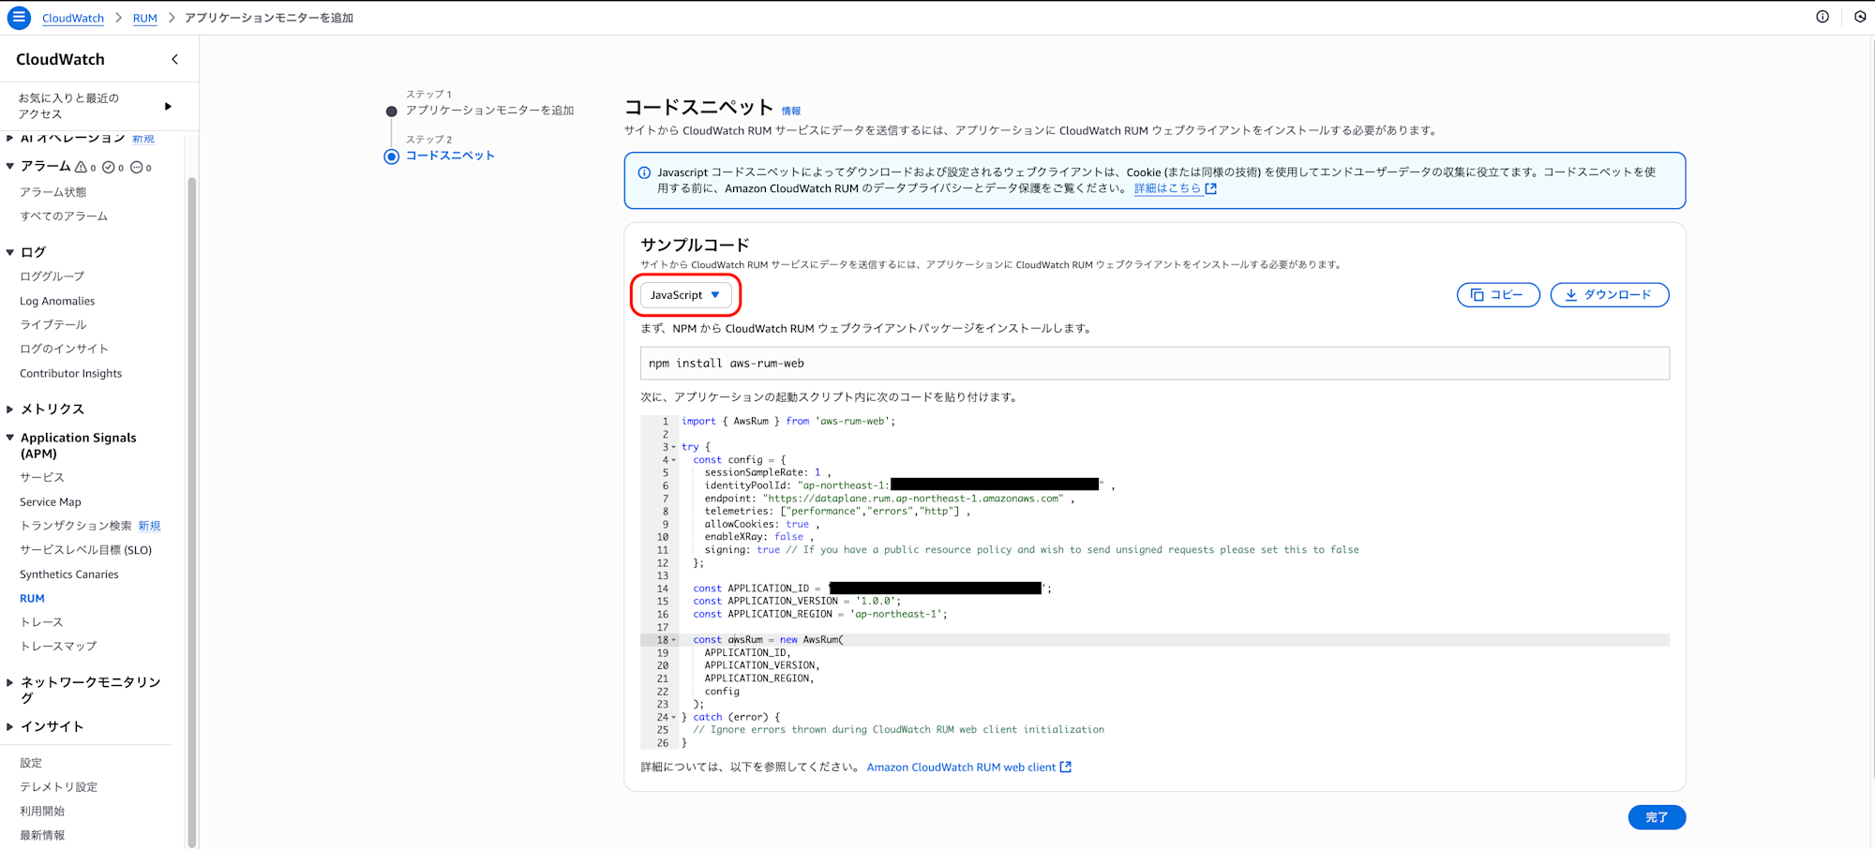1875x849 pixels.
Task: Open 利用開始 in sidebar
Action: [x=42, y=812]
